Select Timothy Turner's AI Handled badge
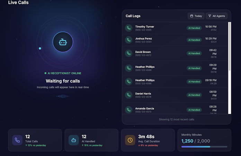Screen dimensions: 241x156 194,28
